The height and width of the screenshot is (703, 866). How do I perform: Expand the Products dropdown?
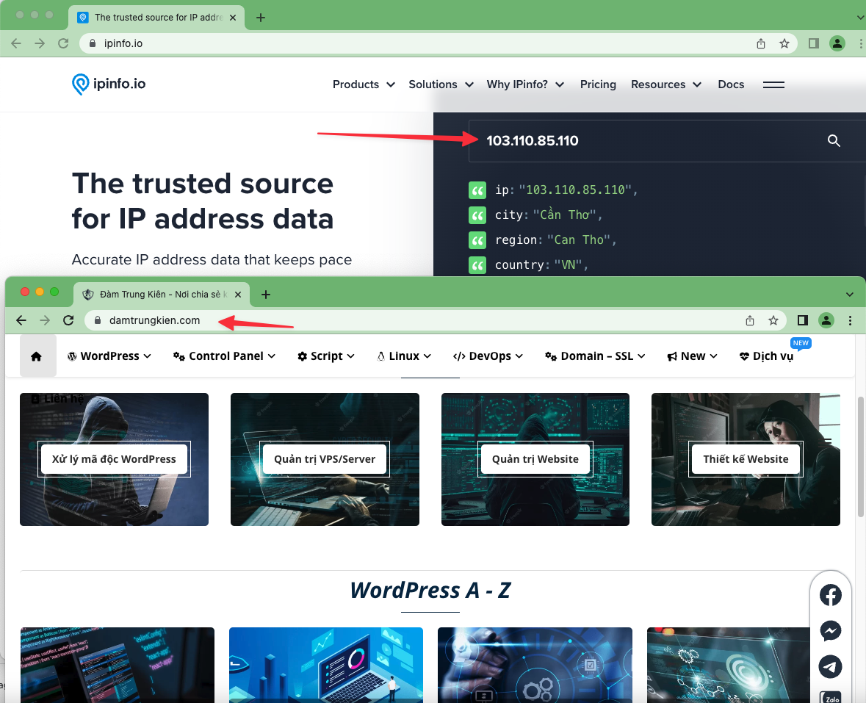[364, 84]
